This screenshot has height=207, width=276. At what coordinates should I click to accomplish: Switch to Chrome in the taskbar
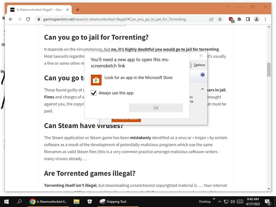pos(49,202)
